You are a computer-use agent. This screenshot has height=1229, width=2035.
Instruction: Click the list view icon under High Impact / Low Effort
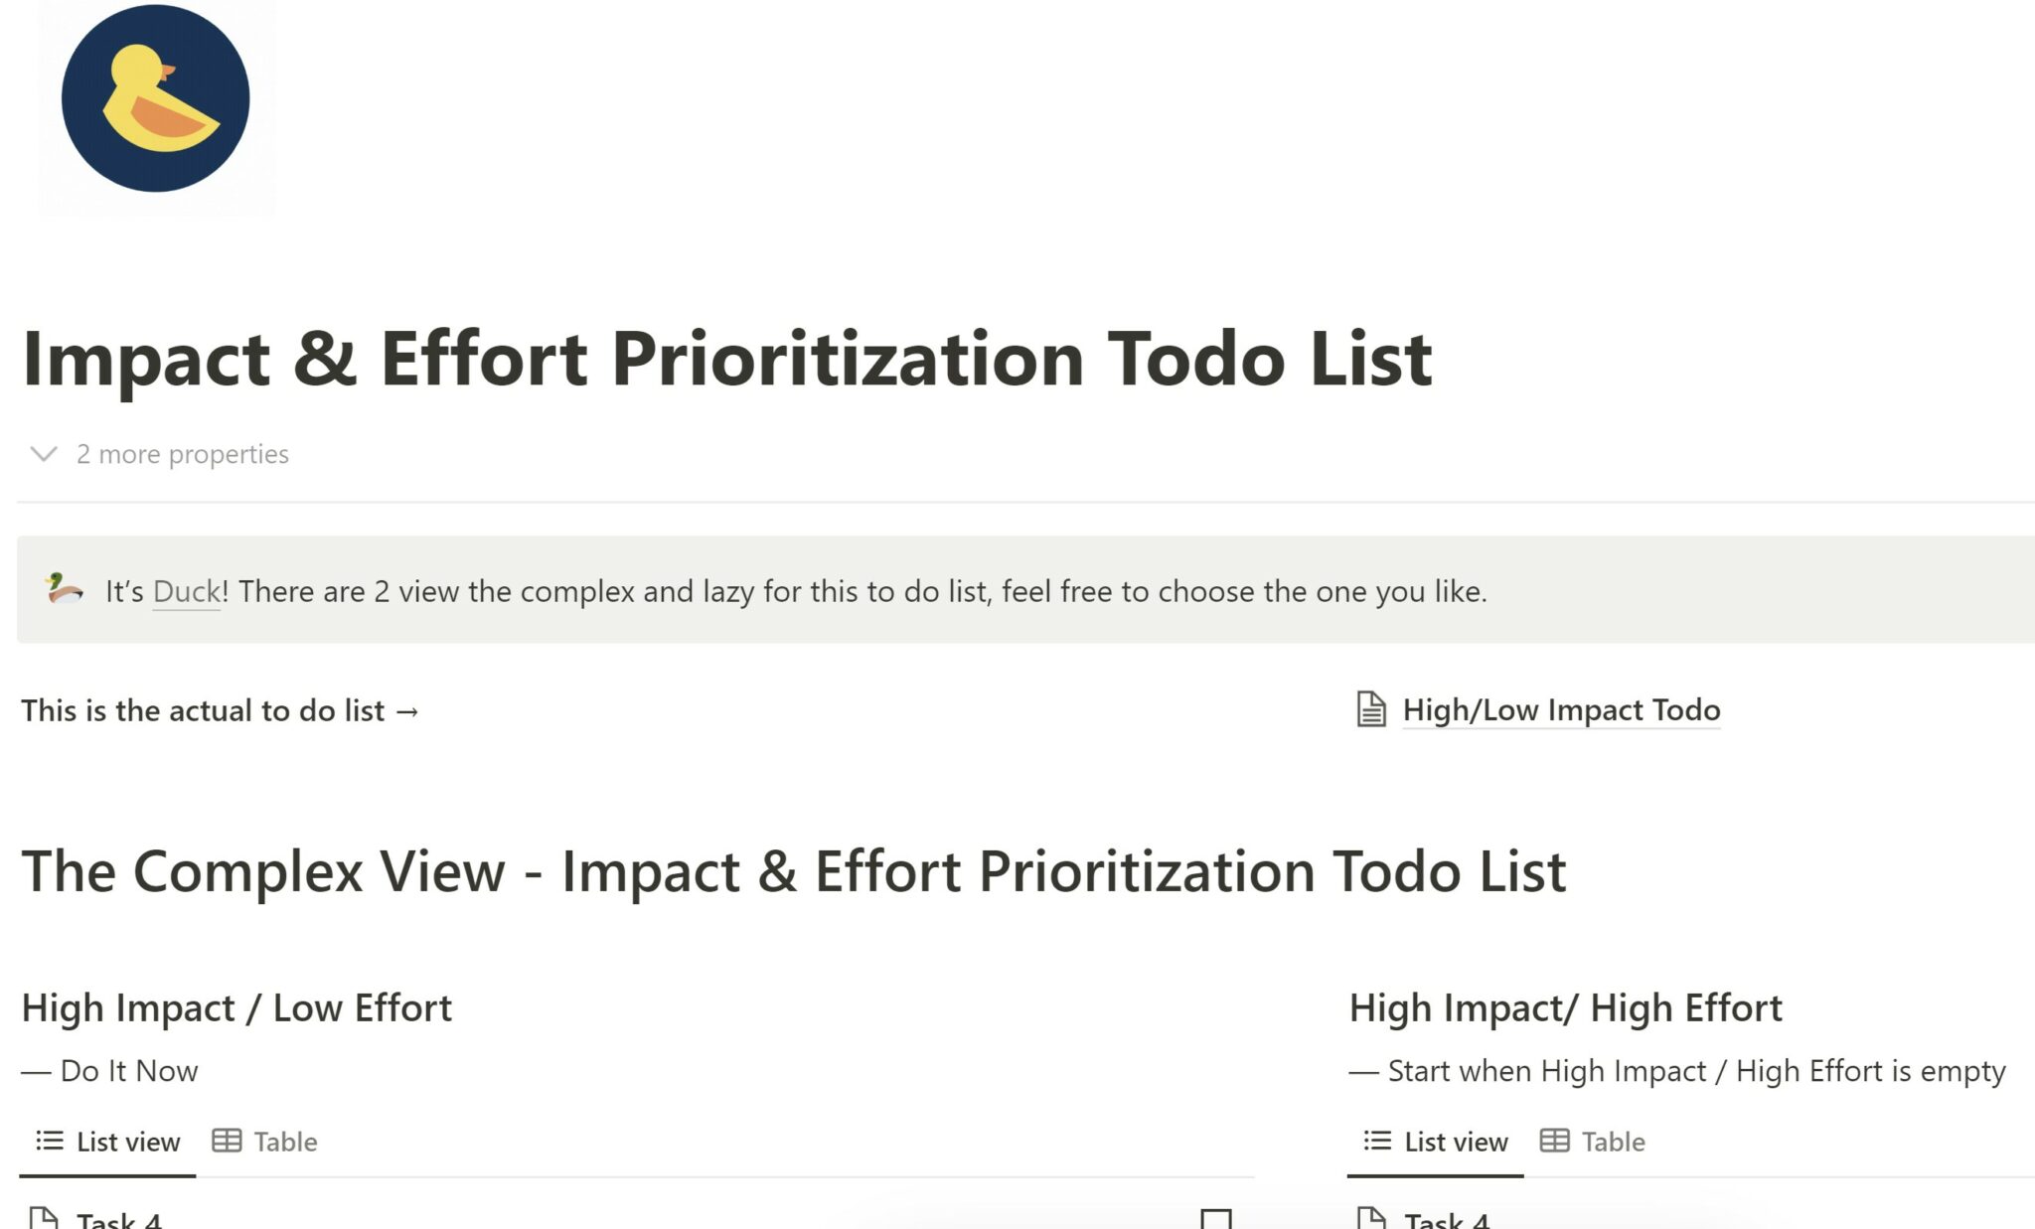[x=48, y=1141]
